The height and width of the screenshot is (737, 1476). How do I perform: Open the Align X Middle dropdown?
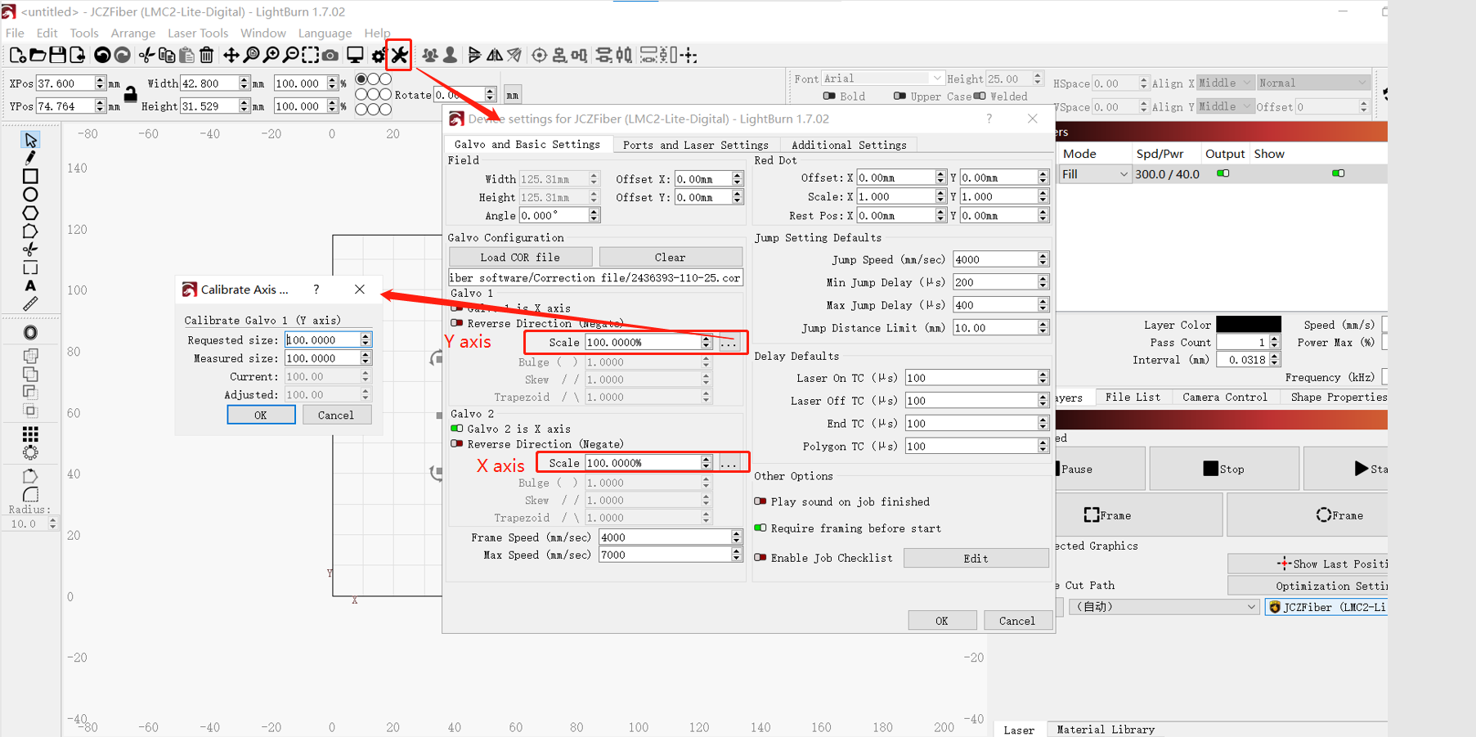click(1225, 83)
